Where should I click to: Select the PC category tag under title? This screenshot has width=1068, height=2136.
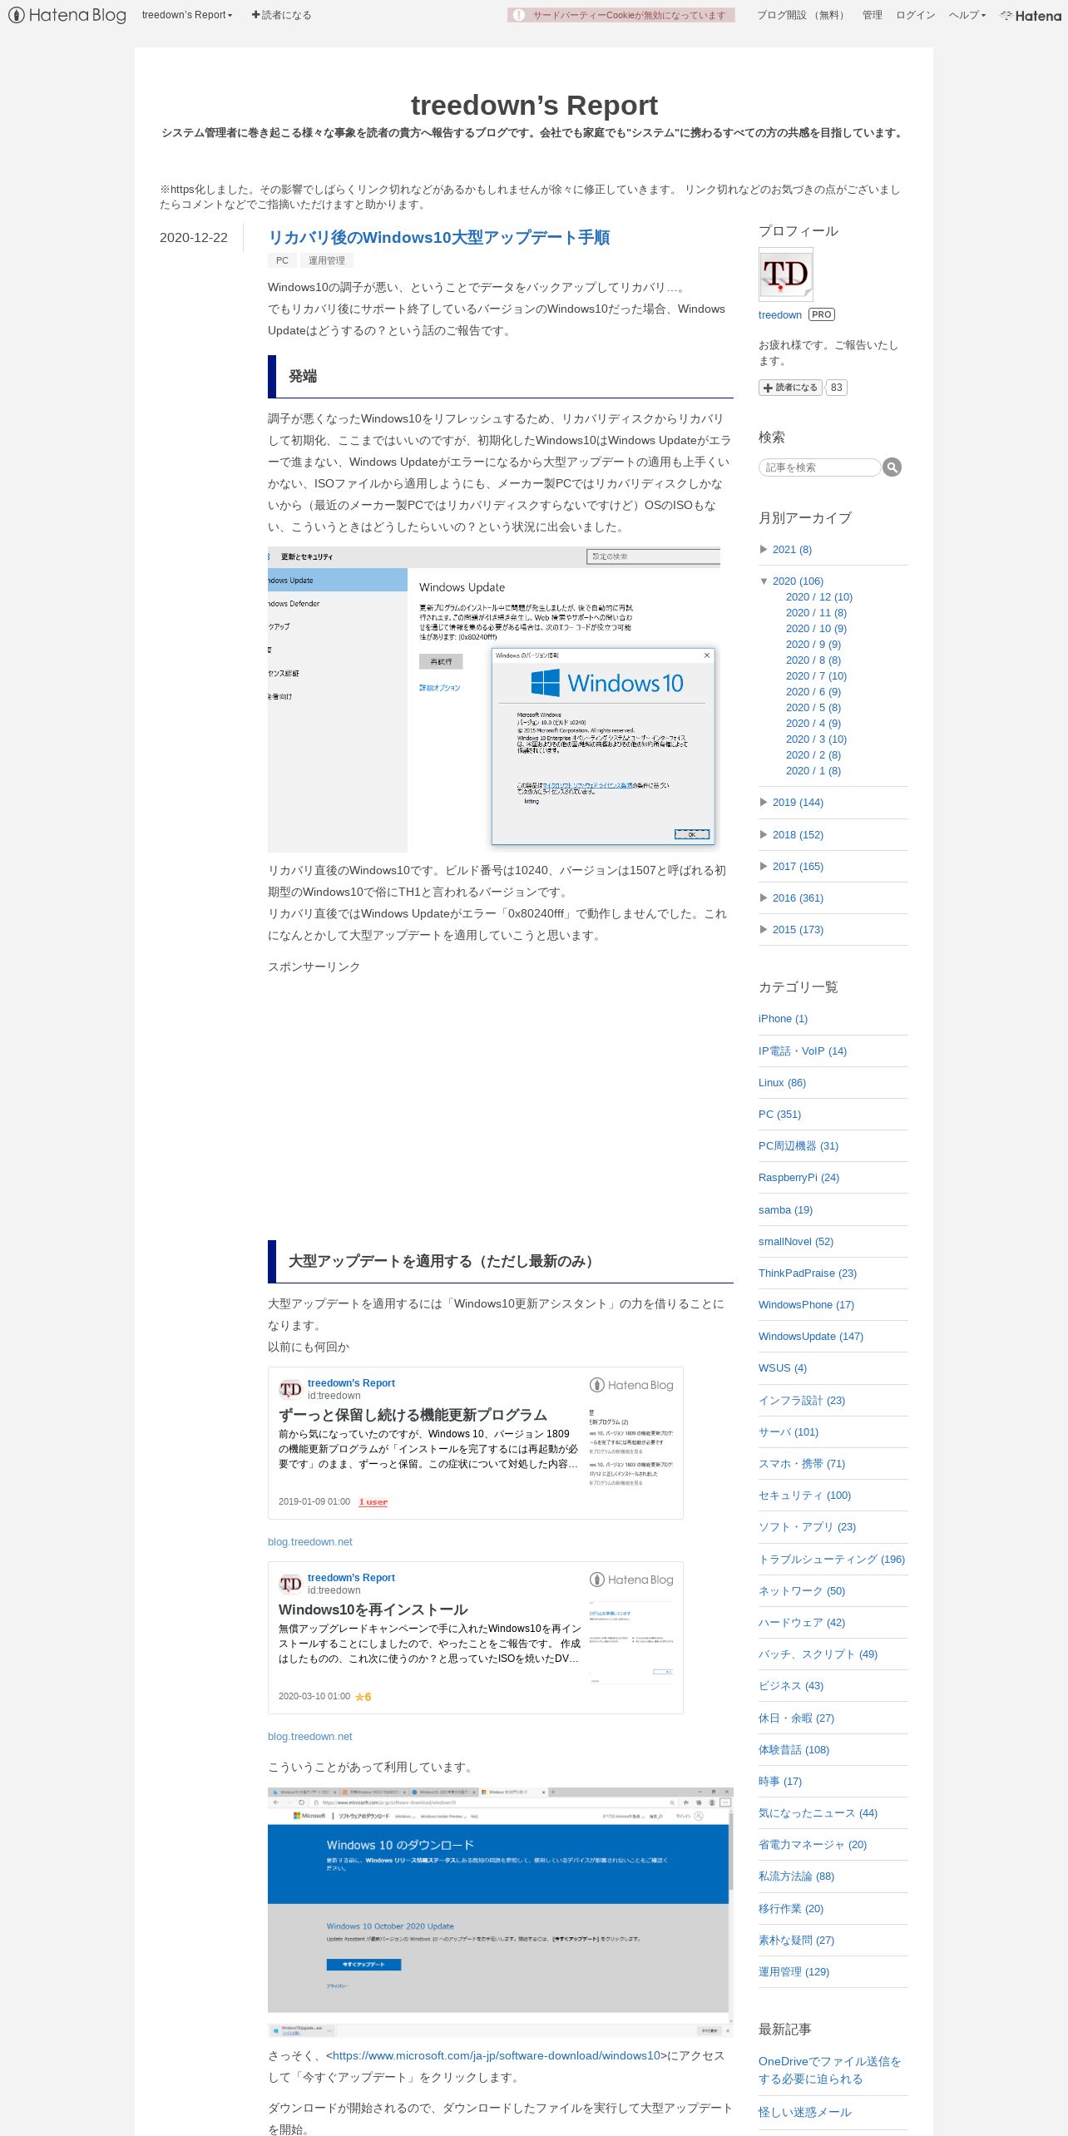click(x=282, y=260)
